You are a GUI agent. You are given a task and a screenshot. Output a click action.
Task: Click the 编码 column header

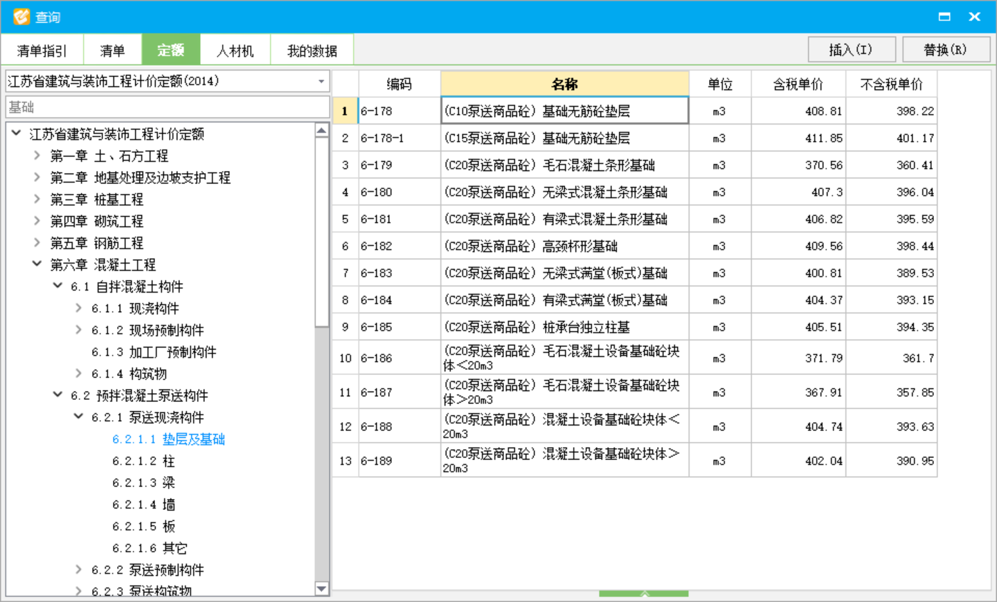[399, 84]
